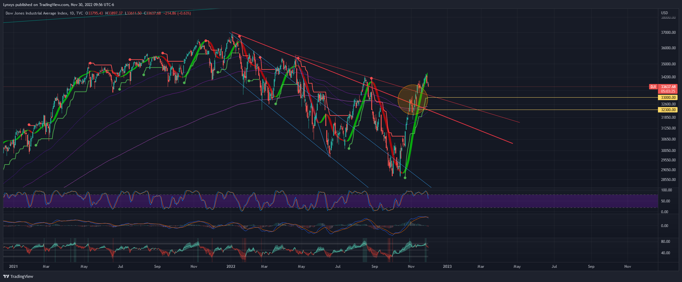Image resolution: width=682 pixels, height=282 pixels.
Task: Click the 29050.00 price axis label
Action: point(668,170)
